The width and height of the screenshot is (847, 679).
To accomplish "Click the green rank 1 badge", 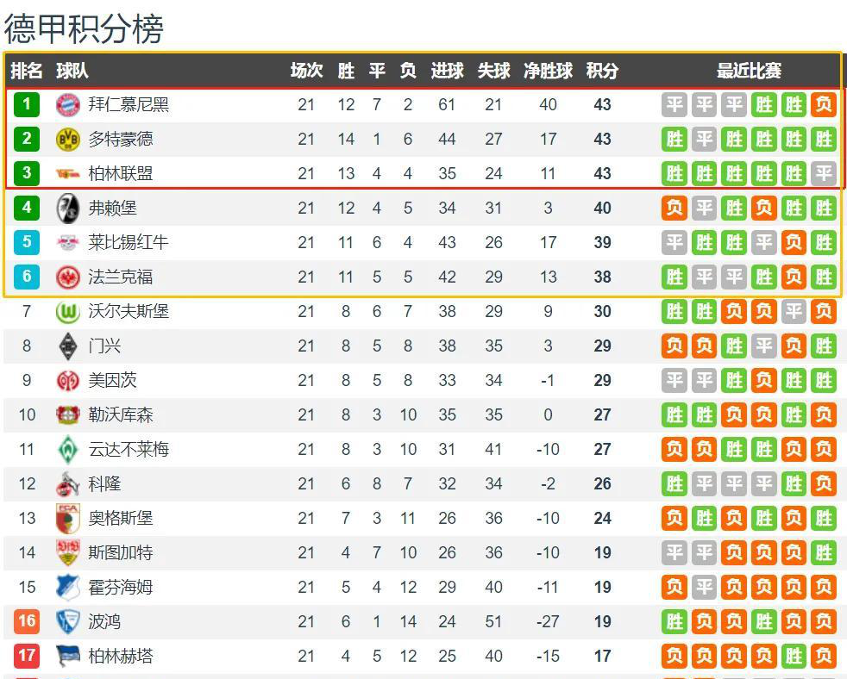I will click(x=27, y=105).
